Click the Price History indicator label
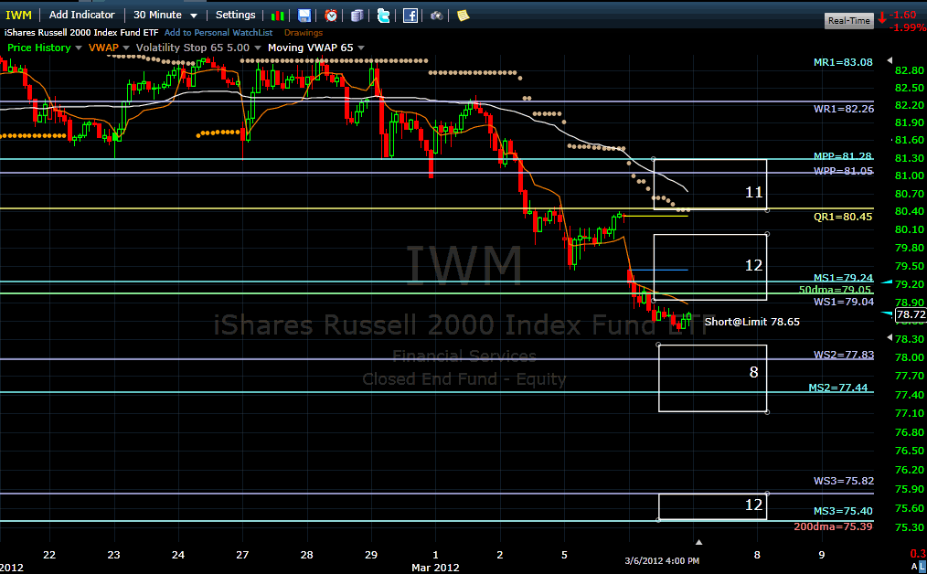The width and height of the screenshot is (927, 574). (x=39, y=48)
